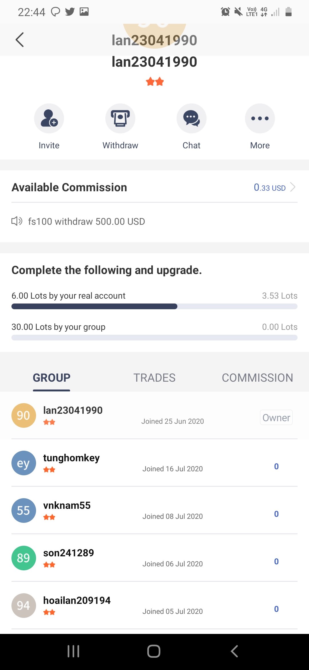Image resolution: width=309 pixels, height=670 pixels.
Task: Open the Chat bubbles icon
Action: [x=191, y=118]
